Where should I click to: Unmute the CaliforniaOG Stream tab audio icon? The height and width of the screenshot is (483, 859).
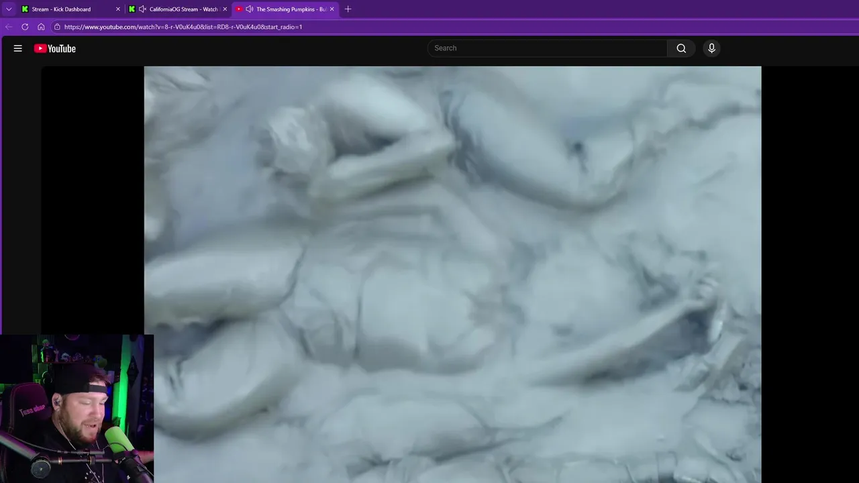pyautogui.click(x=142, y=9)
